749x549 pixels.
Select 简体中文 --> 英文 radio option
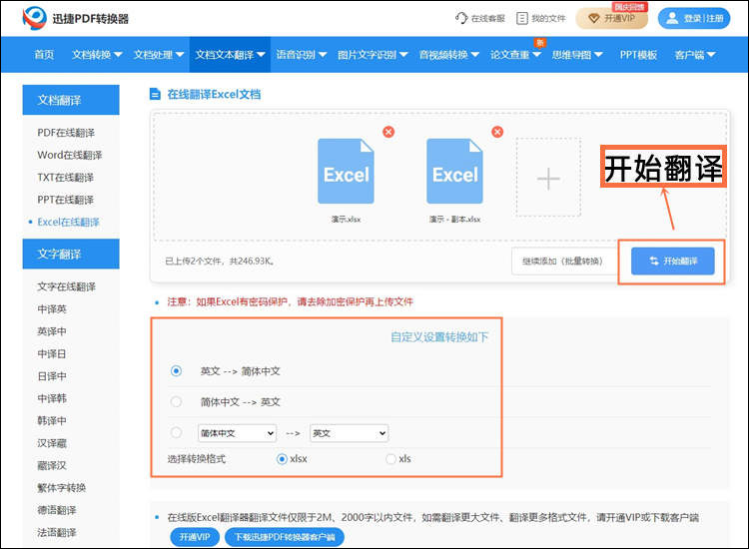(x=176, y=401)
